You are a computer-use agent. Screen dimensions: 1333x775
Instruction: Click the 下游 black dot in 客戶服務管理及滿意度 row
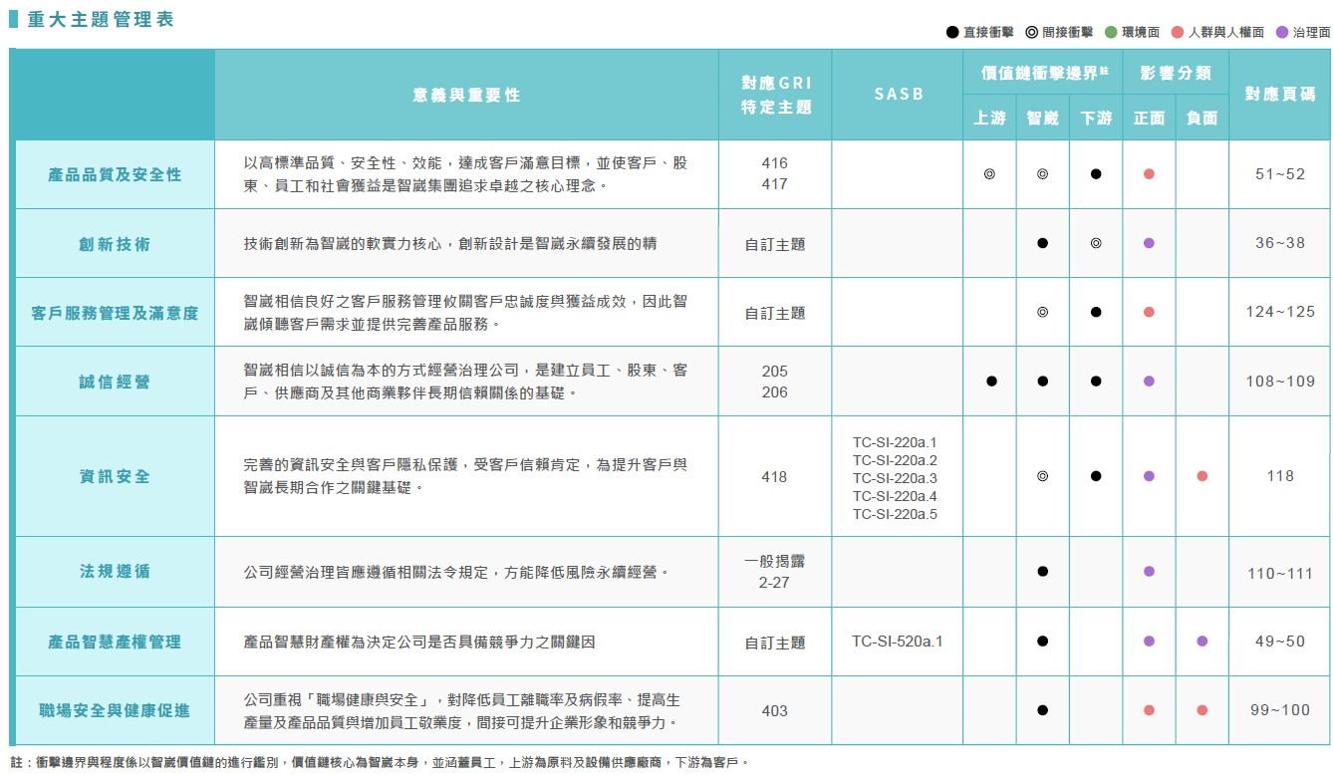point(1096,312)
